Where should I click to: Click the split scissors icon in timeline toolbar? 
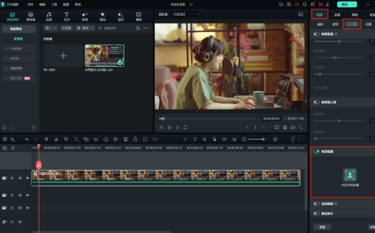56,139
